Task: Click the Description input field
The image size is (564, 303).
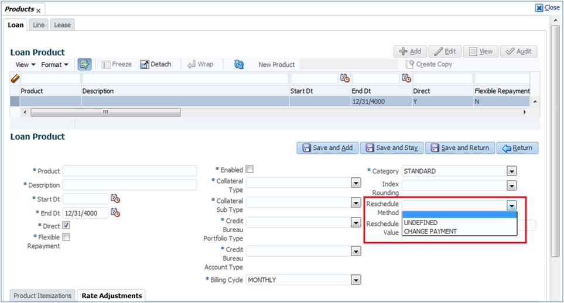Action: click(x=129, y=185)
